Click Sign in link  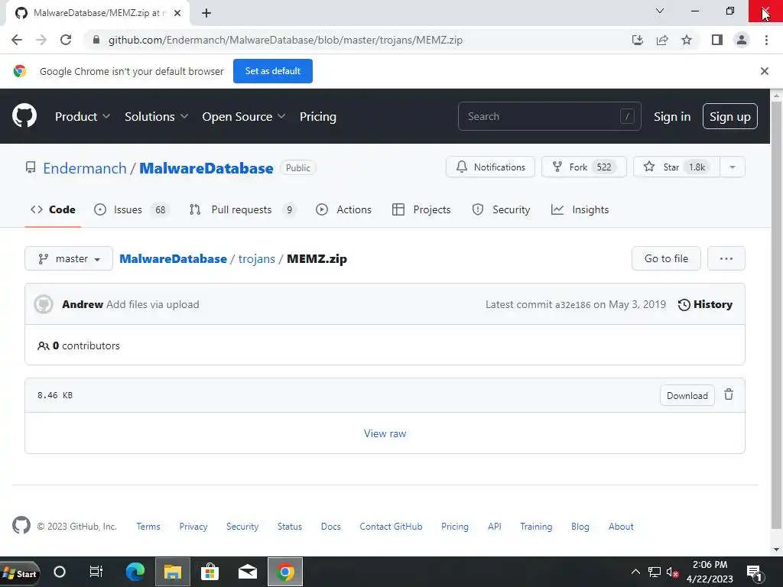pyautogui.click(x=672, y=116)
